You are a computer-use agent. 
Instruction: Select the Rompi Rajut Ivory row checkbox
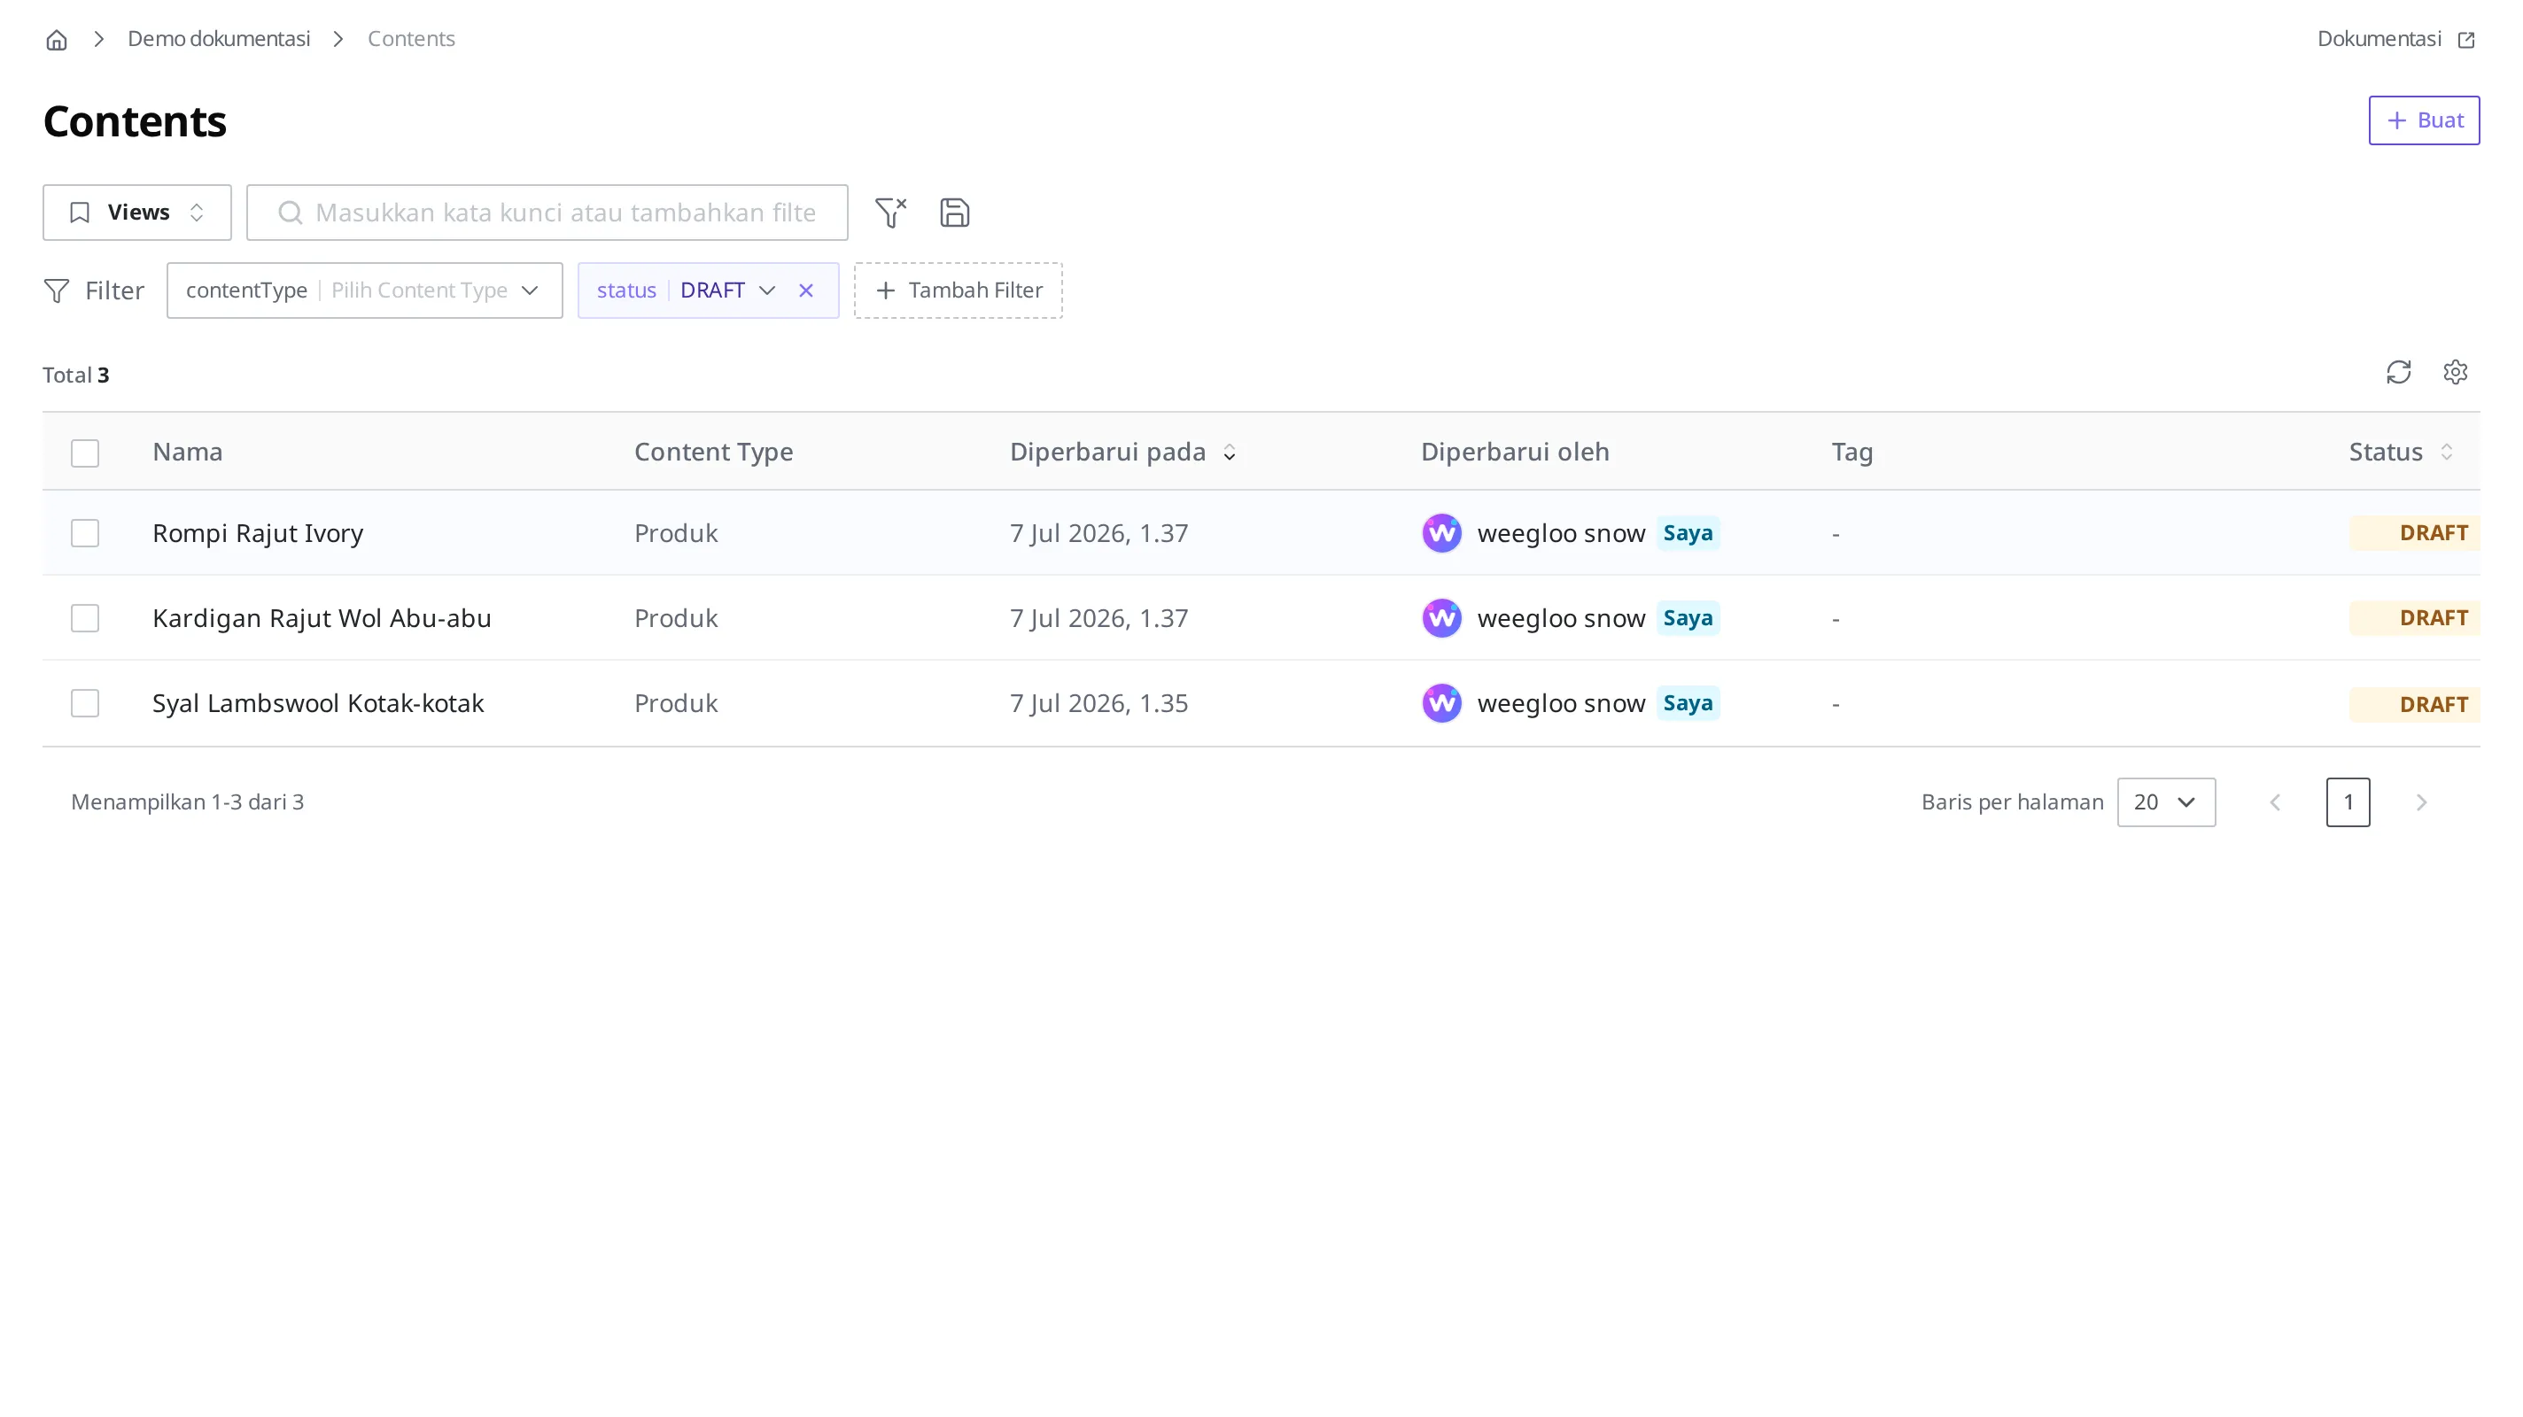click(x=85, y=534)
